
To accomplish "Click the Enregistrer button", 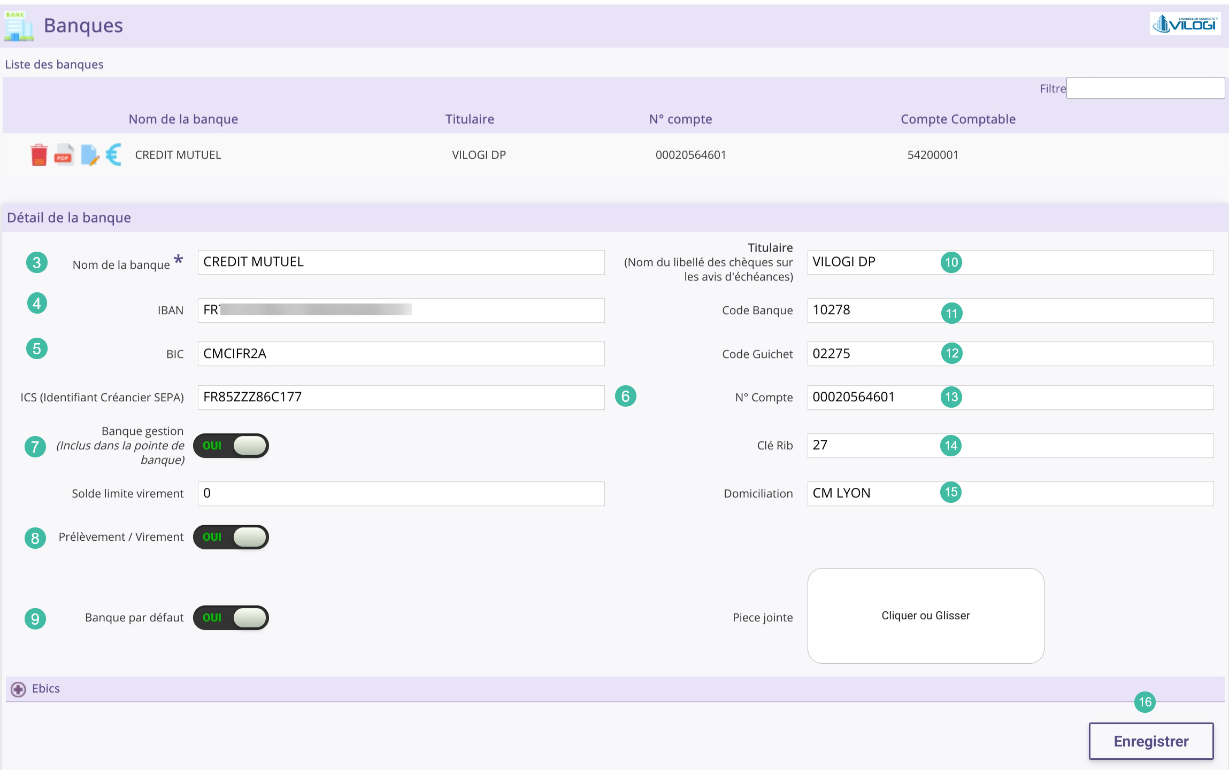I will [x=1151, y=741].
